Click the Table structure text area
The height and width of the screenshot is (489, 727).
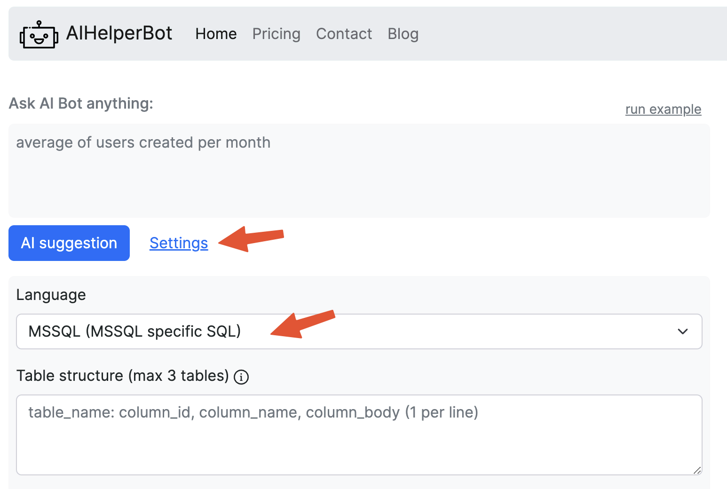tap(359, 435)
